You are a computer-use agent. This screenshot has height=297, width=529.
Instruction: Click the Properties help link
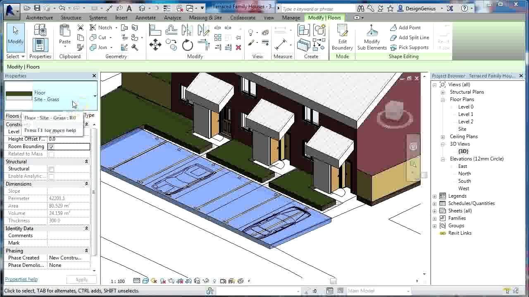tap(21, 279)
